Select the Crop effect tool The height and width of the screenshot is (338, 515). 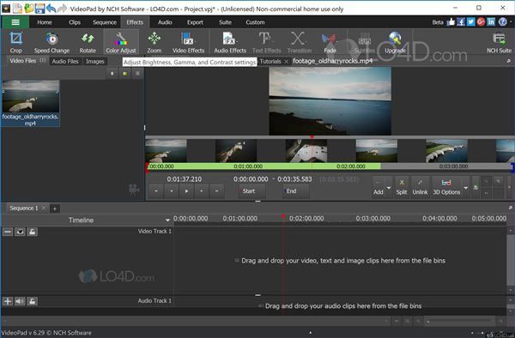click(15, 42)
